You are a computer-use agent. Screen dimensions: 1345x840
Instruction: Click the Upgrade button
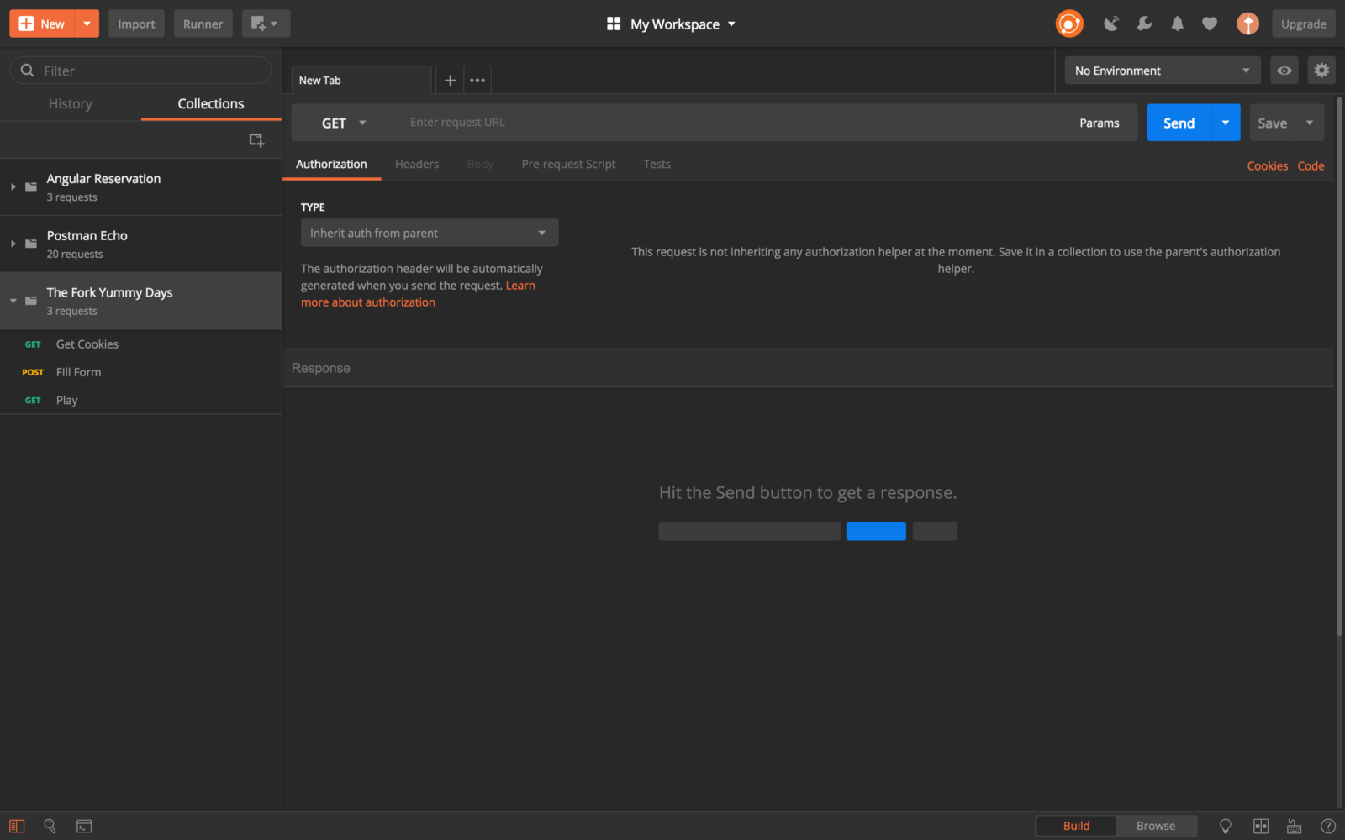(x=1304, y=24)
